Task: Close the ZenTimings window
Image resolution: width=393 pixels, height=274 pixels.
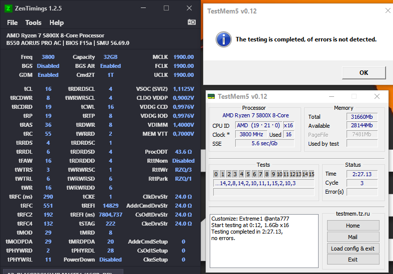Action: pyautogui.click(x=189, y=8)
